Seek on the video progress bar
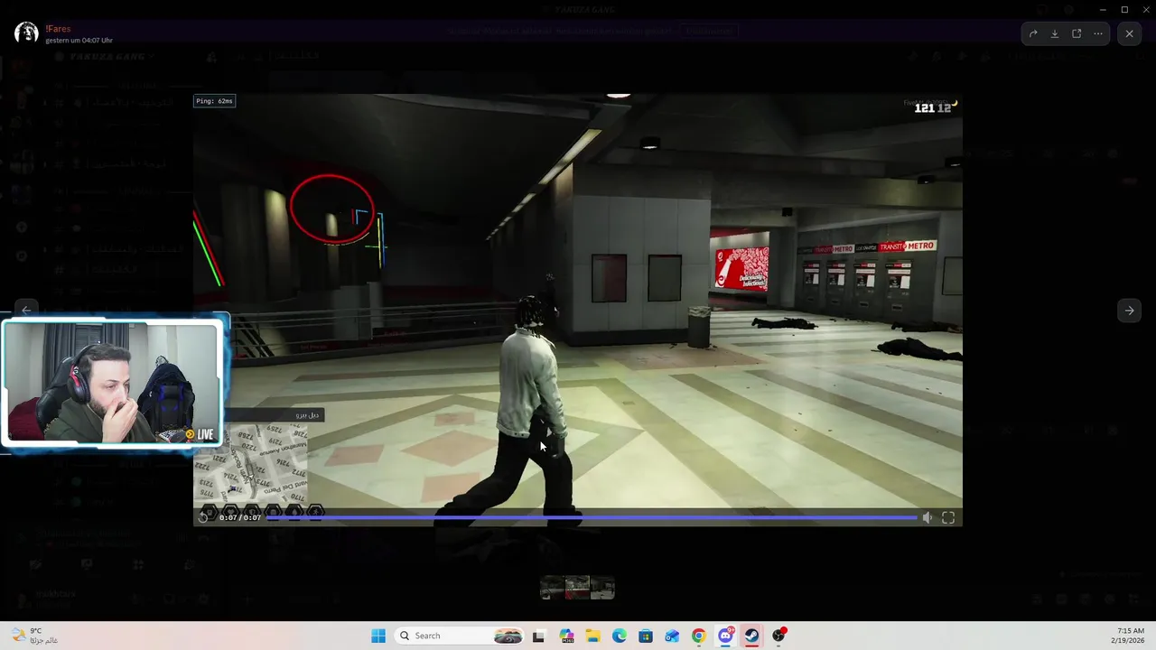 click(592, 517)
